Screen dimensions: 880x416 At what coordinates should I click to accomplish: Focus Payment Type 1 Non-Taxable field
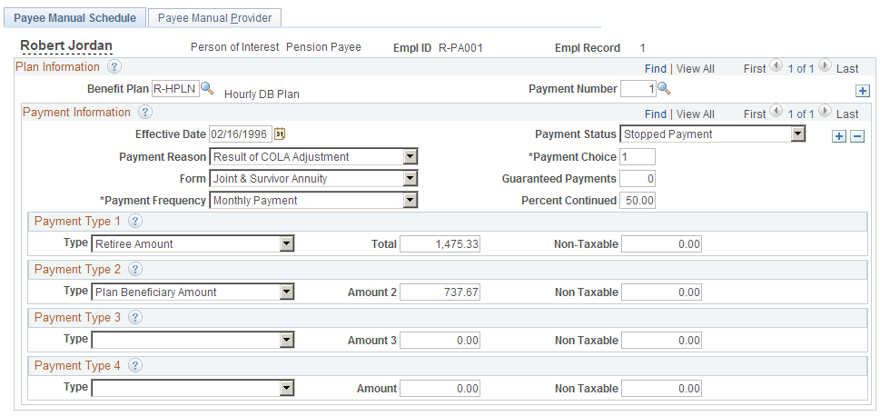[662, 243]
